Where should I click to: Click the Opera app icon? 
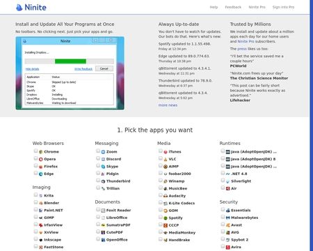coord(41,159)
